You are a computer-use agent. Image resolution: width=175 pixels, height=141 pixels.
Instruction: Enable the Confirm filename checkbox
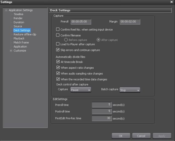pos(58,35)
